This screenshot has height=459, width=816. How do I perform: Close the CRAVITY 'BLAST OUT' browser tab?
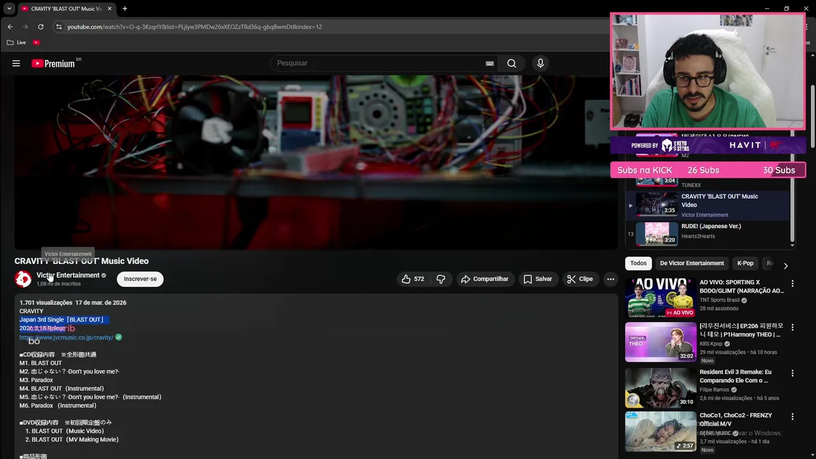pos(109,9)
